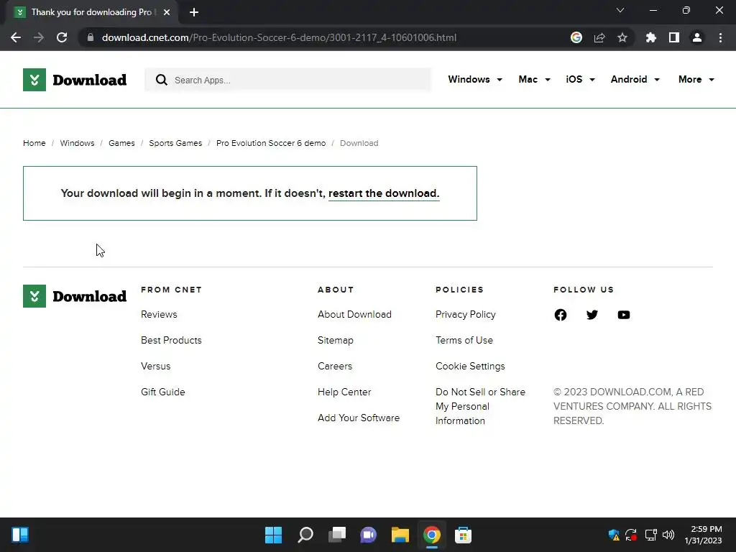Viewport: 736px width, 552px height.
Task: Expand the iOS platform dropdown
Action: [580, 79]
